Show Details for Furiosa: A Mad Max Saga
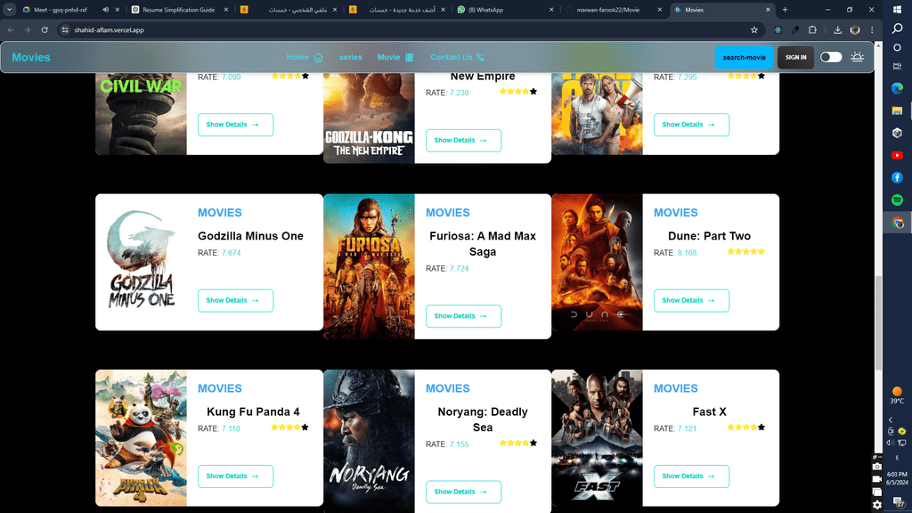912x513 pixels. click(463, 316)
